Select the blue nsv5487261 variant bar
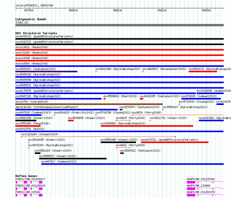The height and width of the screenshot is (198, 231). pyautogui.click(x=58, y=99)
